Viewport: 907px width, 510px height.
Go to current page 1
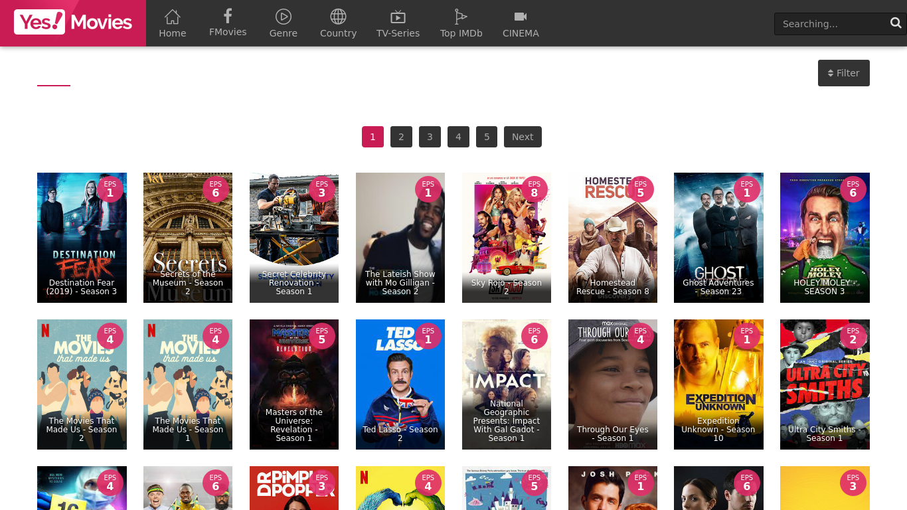pyautogui.click(x=372, y=137)
